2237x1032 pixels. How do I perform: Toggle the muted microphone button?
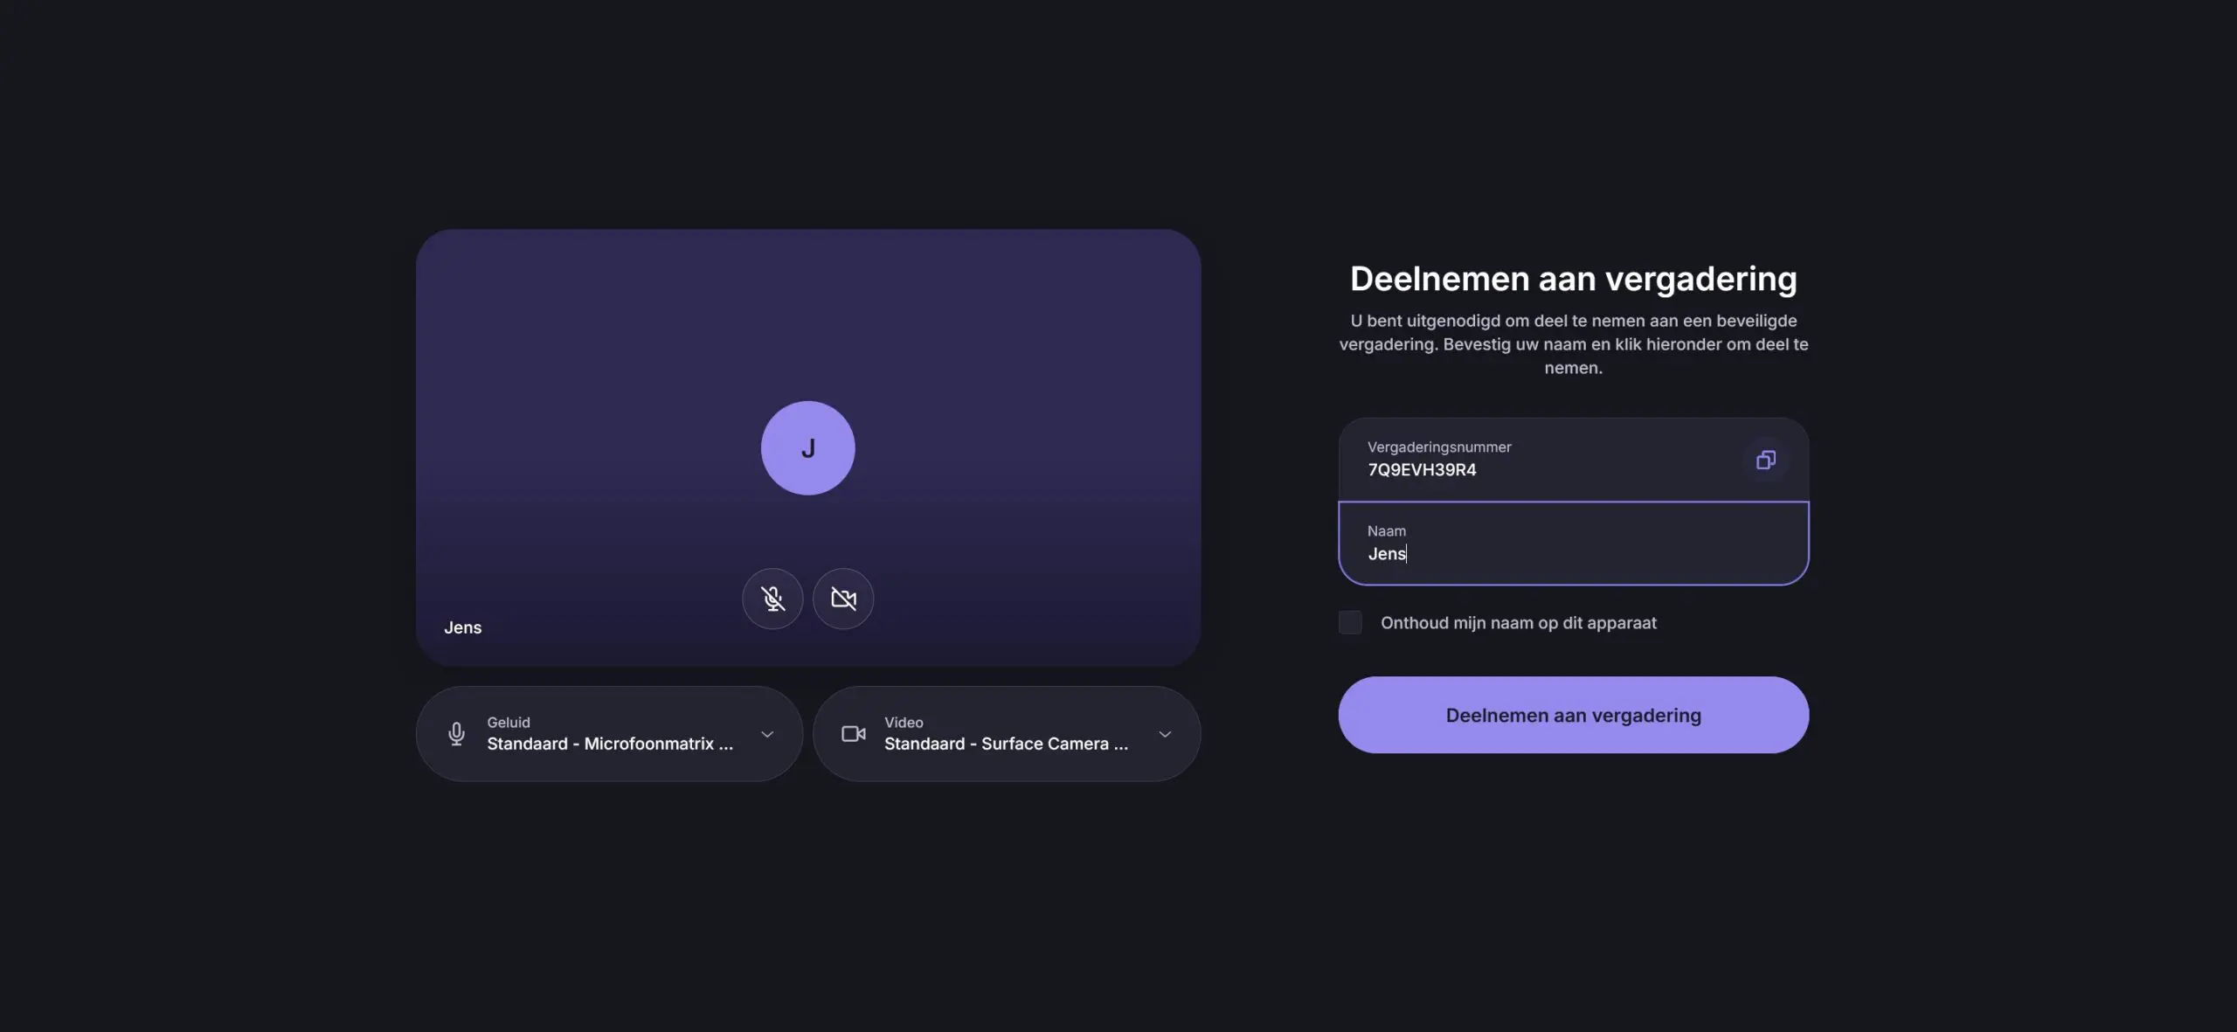click(x=772, y=599)
